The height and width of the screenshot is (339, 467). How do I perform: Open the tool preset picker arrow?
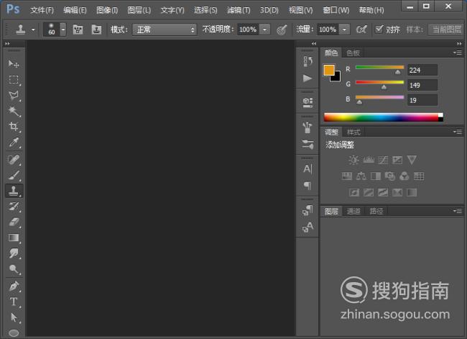(x=33, y=30)
